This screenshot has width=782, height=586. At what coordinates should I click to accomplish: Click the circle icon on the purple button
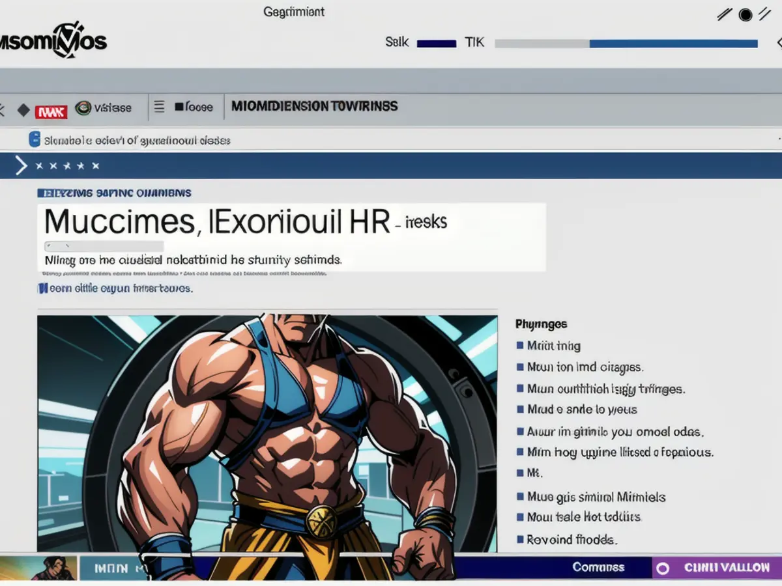point(663,568)
